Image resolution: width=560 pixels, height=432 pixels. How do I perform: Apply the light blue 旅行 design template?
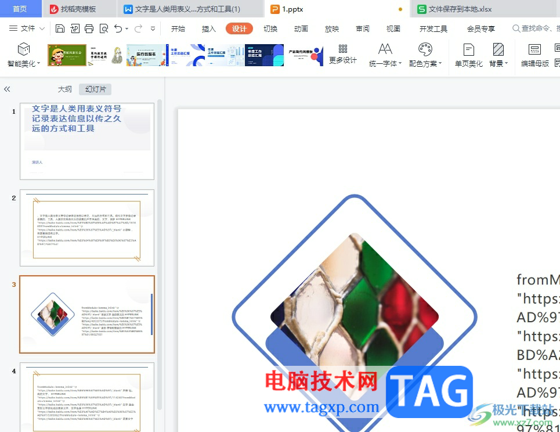pos(147,55)
